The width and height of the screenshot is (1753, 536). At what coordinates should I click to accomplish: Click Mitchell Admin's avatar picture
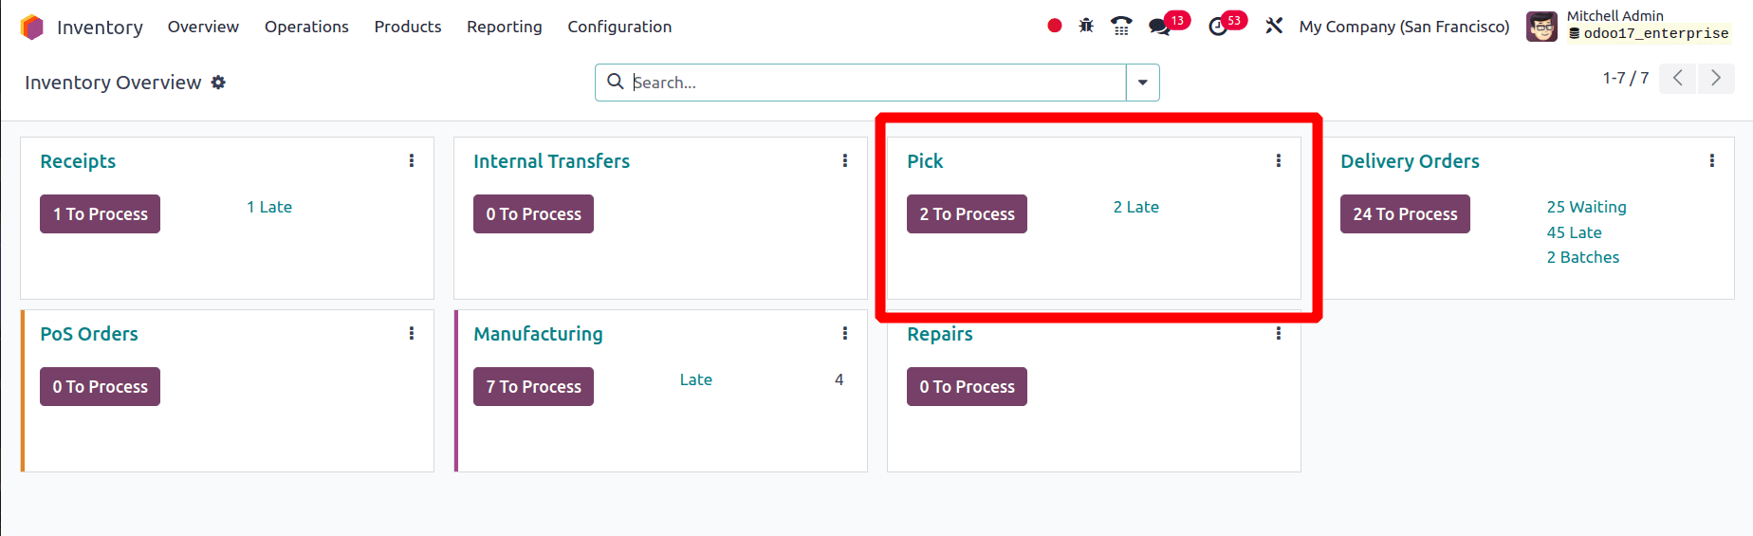coord(1541,27)
